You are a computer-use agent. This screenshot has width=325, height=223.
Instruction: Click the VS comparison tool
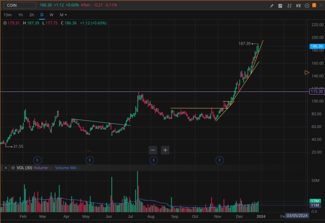pos(298,6)
